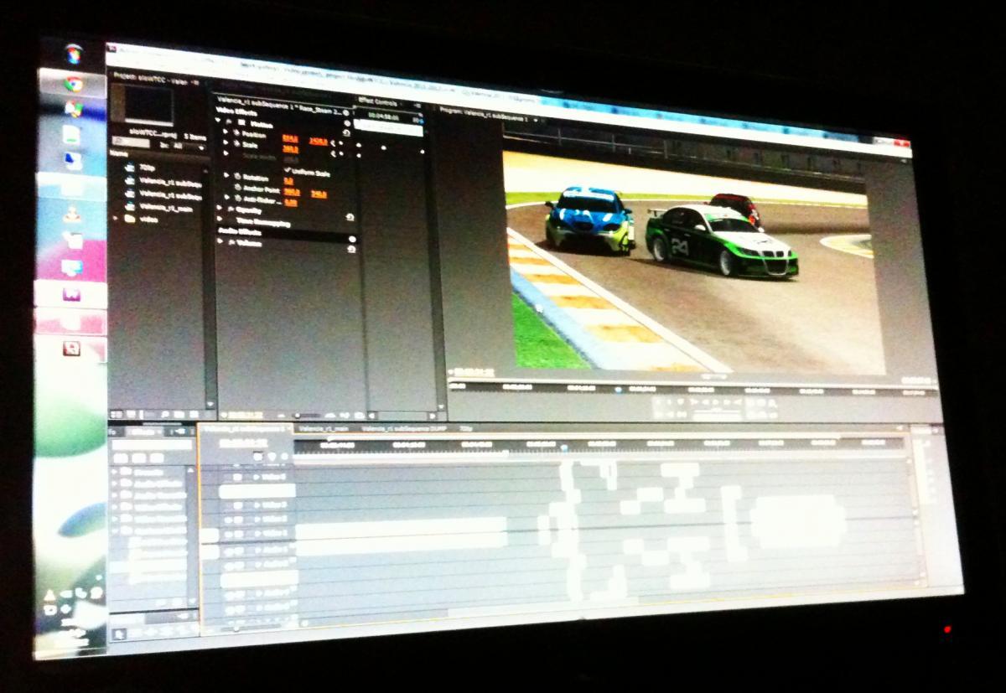Click the timeline zoom slider at the bottom

235,628
